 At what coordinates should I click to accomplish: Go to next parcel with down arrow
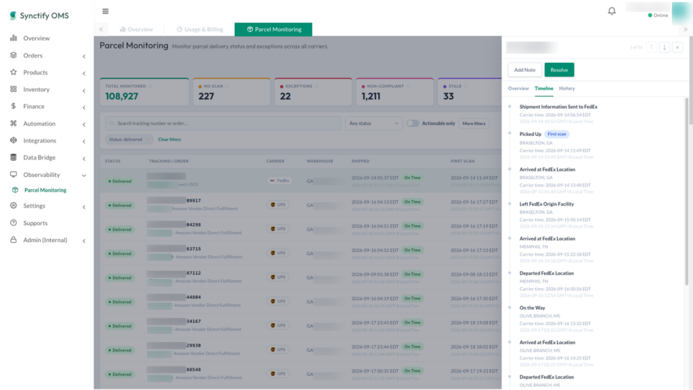(x=665, y=47)
